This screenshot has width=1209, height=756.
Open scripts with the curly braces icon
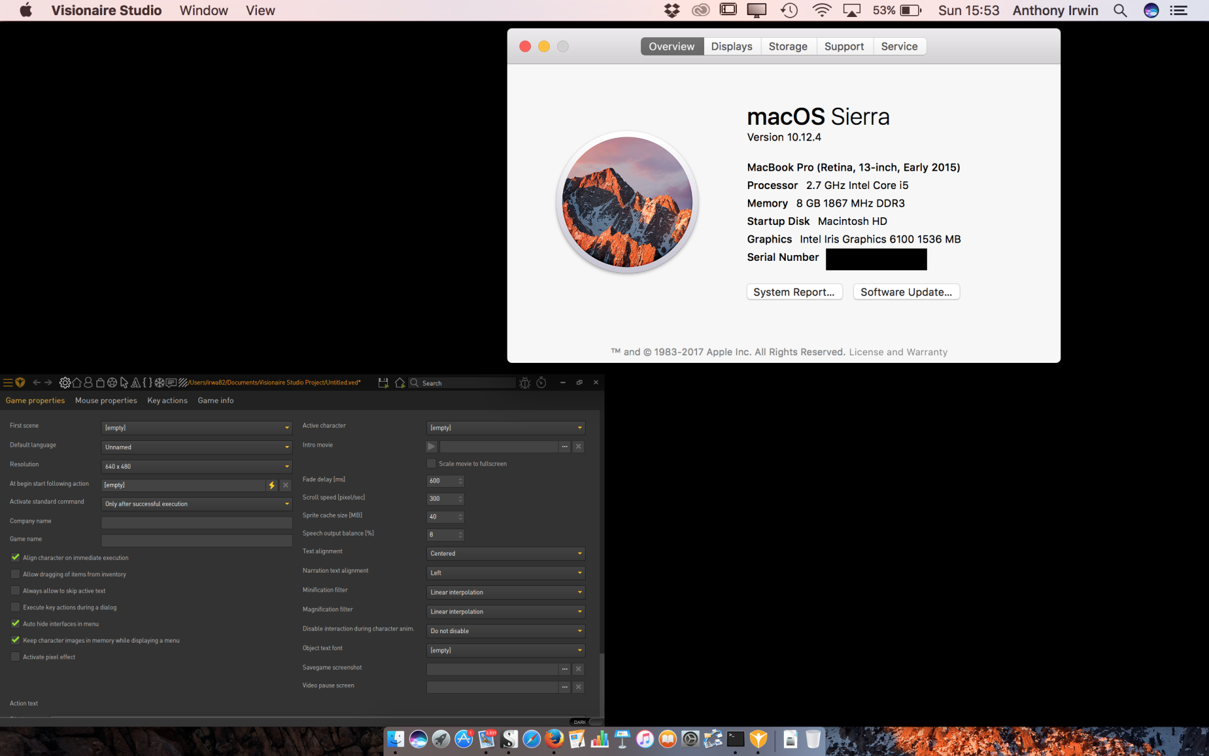(x=147, y=382)
